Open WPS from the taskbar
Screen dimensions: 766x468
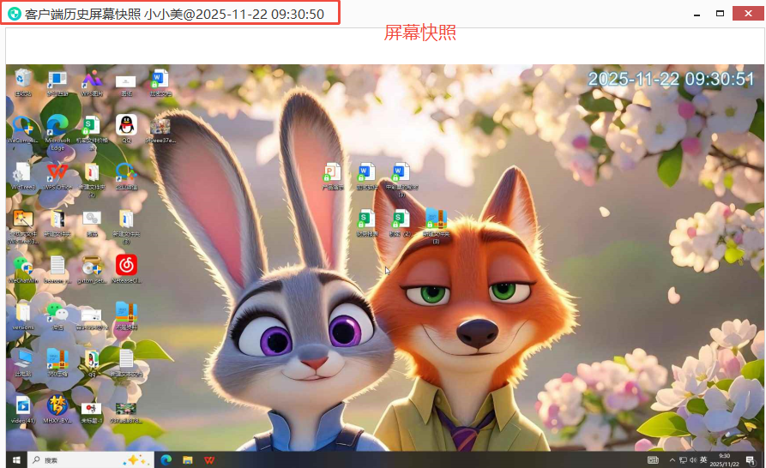[x=209, y=459]
